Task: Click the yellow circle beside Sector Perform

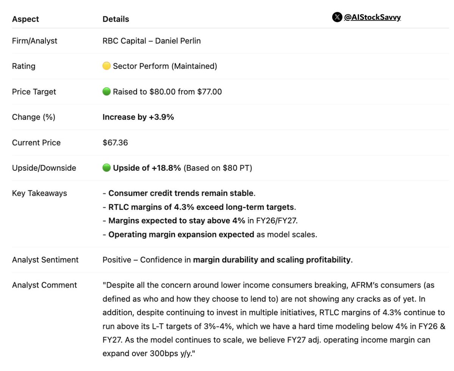Action: 107,66
